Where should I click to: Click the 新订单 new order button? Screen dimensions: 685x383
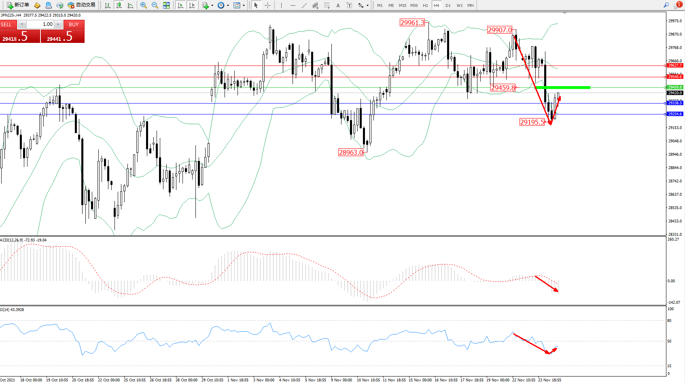[x=18, y=5]
